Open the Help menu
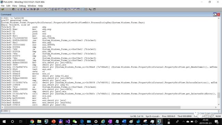The image size is (222, 125). (x=40, y=6)
